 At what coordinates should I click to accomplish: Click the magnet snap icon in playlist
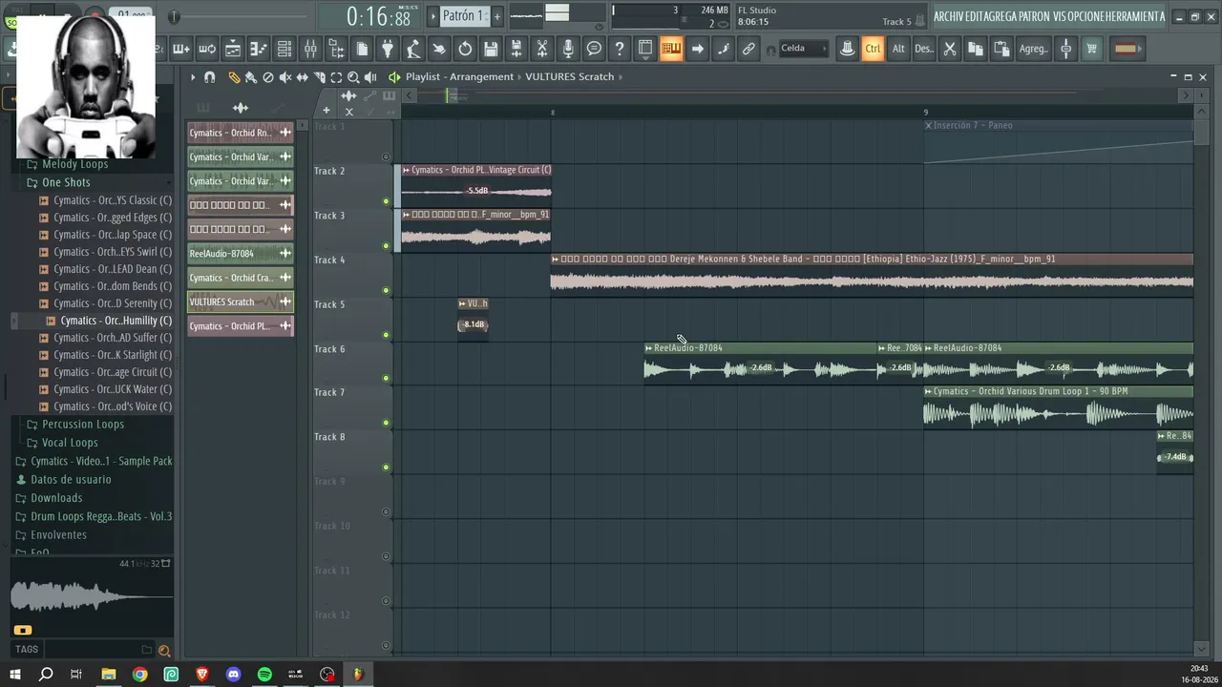pos(210,77)
